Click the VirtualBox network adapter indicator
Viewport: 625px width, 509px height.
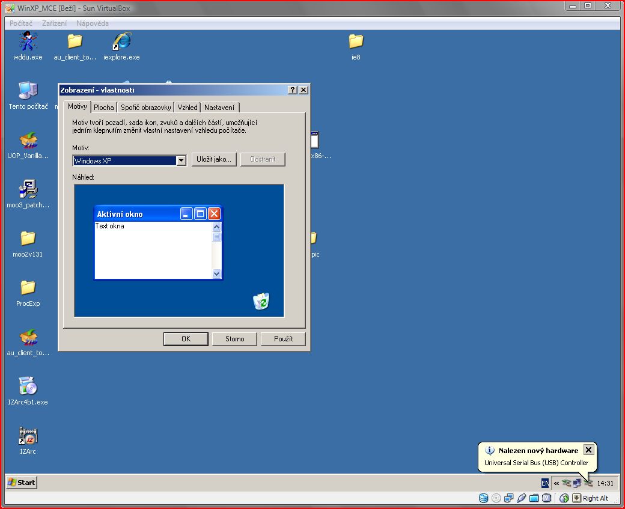click(x=508, y=498)
